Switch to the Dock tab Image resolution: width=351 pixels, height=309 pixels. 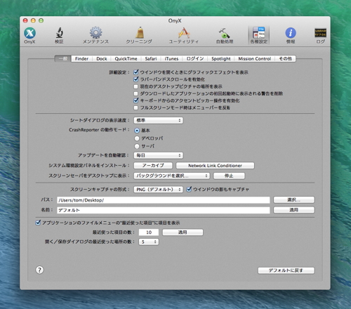coord(102,58)
